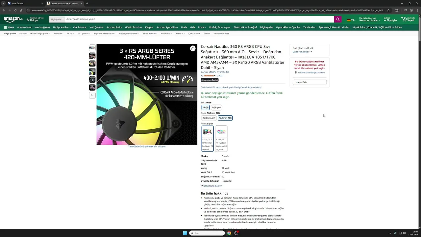Click Teslimat ülke/bölgesi: Türkiye link

click(x=311, y=72)
